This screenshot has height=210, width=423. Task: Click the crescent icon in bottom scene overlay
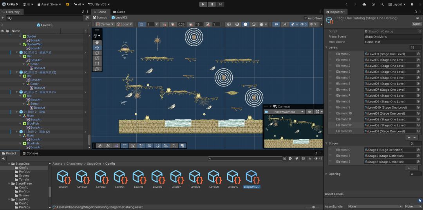pos(157,145)
